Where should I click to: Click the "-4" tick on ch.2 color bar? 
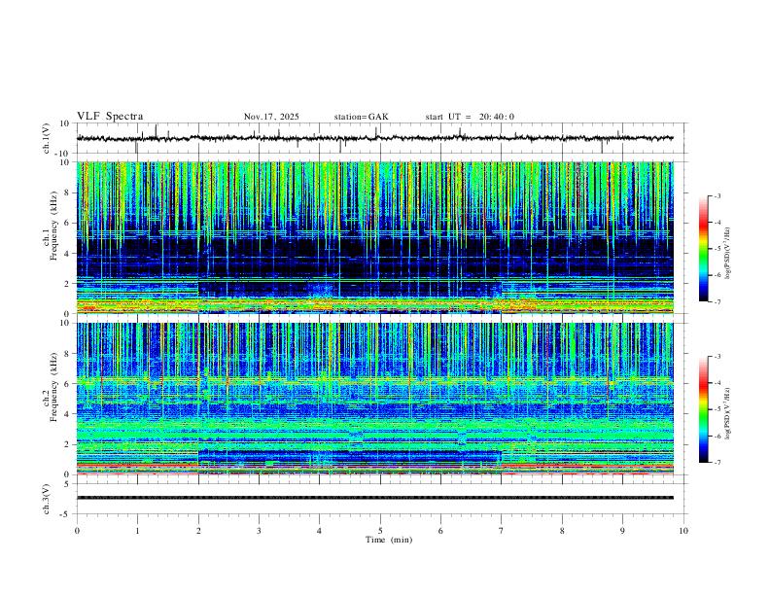717,382
